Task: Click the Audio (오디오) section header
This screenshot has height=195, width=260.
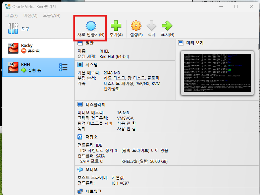Action: 92,169
